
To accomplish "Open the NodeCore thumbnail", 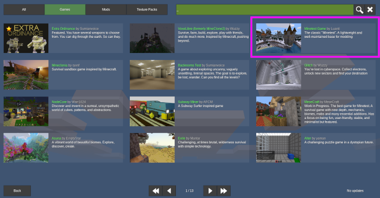I will click(26, 111).
